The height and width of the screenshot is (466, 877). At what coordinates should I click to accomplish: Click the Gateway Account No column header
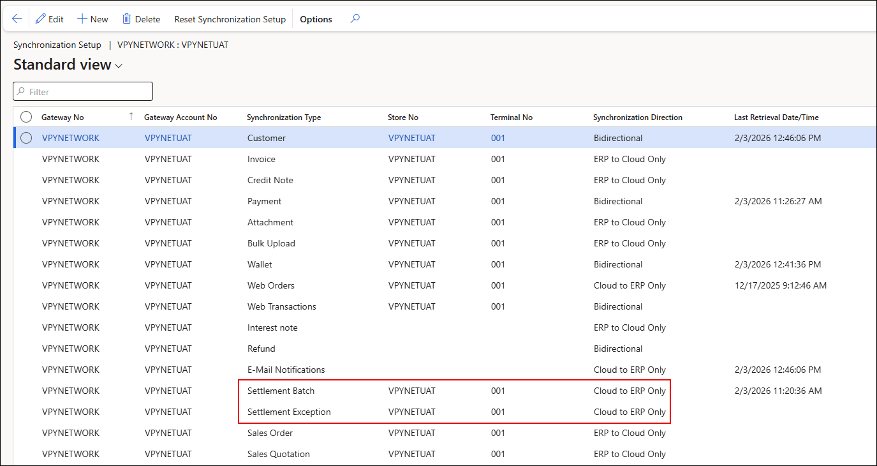coord(181,117)
